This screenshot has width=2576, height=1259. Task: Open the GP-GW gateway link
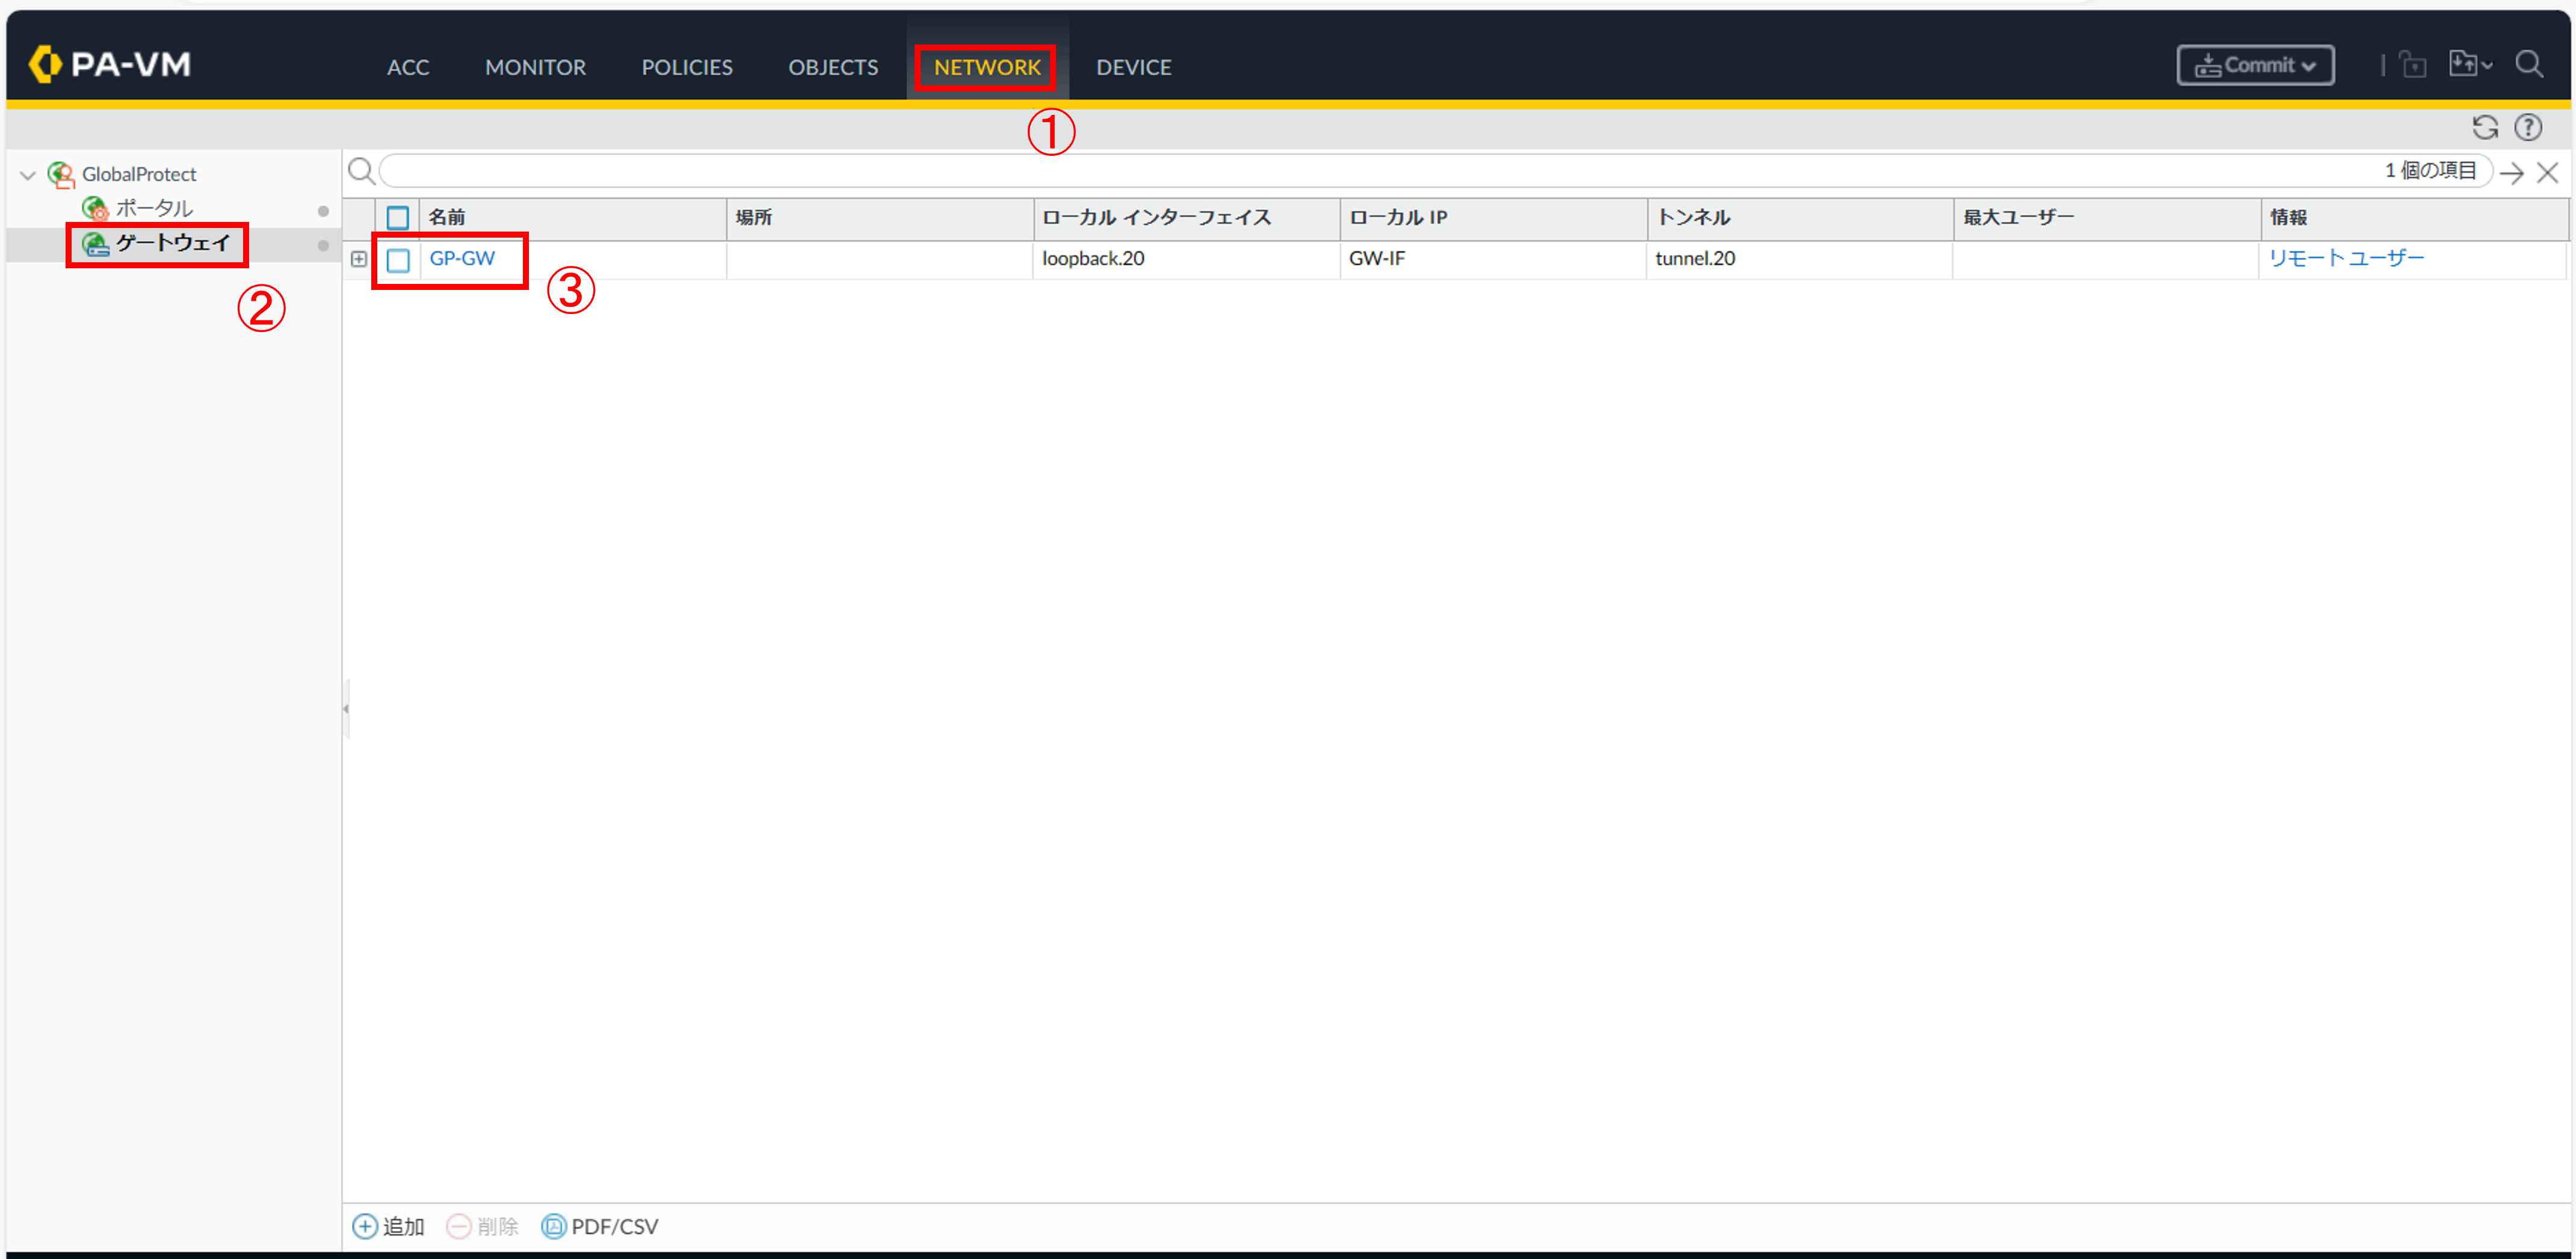coord(462,258)
